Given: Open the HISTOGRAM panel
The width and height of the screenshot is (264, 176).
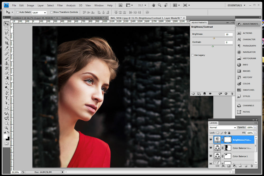Looking at the screenshot, I should pyautogui.click(x=248, y=58).
